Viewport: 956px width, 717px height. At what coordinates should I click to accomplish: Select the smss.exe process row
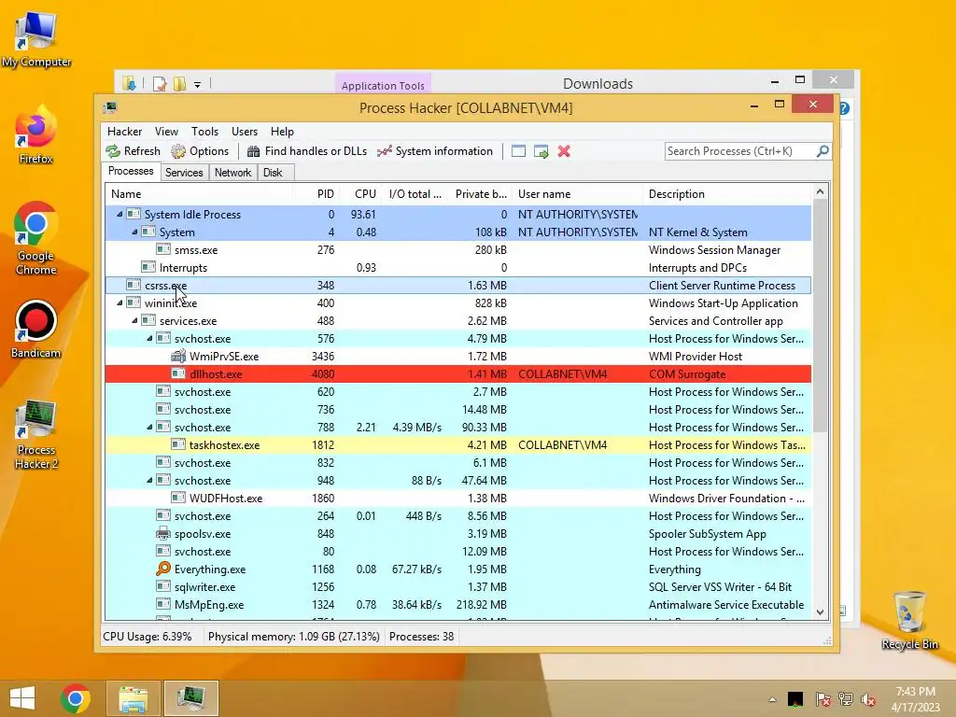[457, 250]
